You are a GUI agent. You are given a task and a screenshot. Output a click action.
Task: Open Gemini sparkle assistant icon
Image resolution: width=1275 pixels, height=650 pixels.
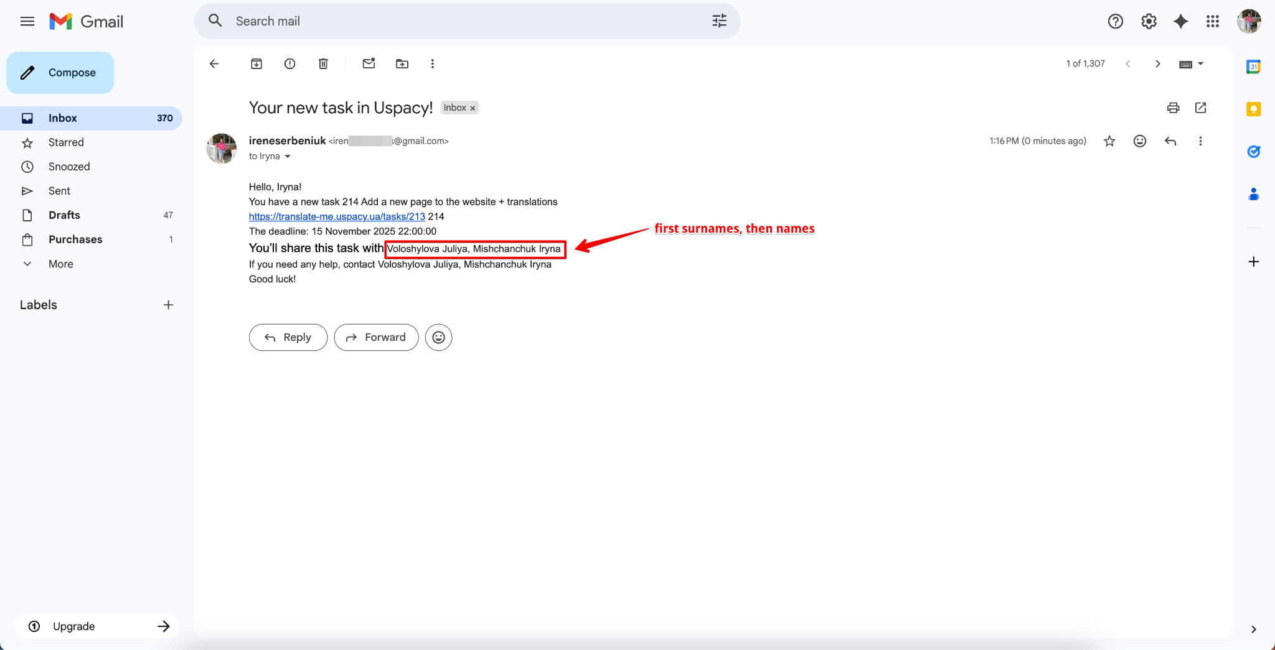click(x=1180, y=21)
